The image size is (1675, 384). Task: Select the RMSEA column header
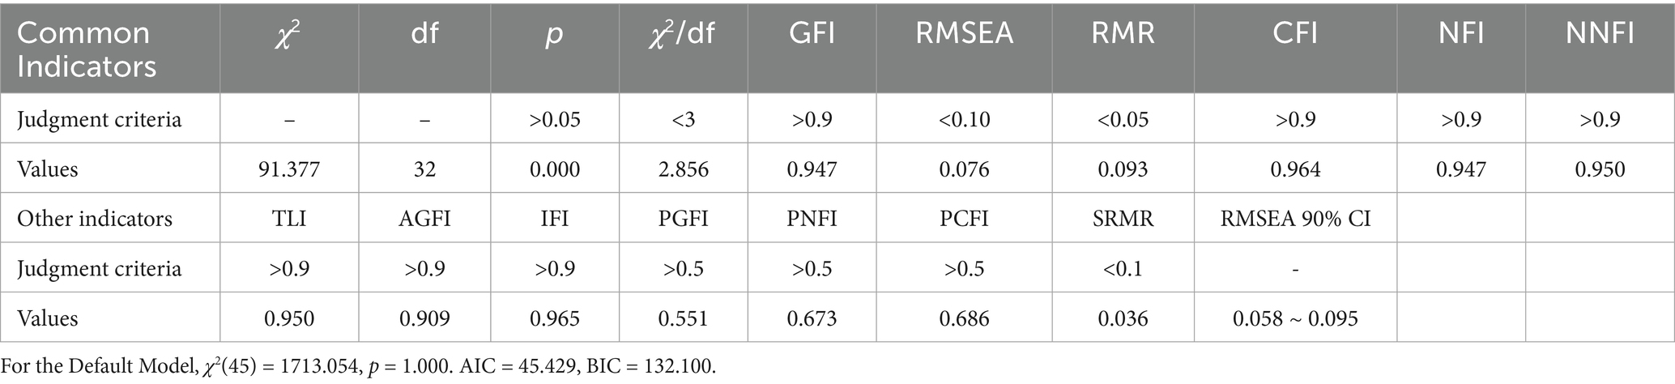964,33
